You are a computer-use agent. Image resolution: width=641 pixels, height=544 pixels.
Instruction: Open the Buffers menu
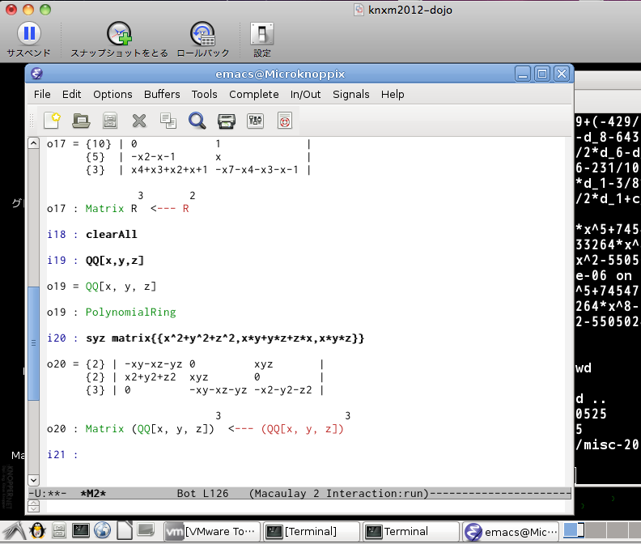[x=162, y=95]
